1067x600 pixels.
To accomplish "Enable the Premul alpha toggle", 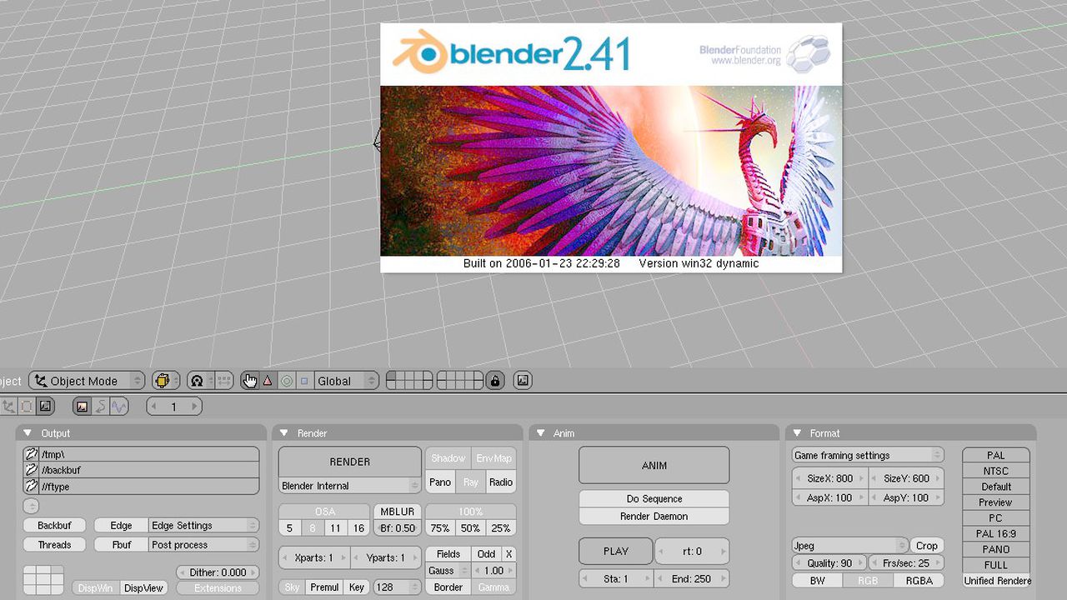I will pyautogui.click(x=324, y=587).
